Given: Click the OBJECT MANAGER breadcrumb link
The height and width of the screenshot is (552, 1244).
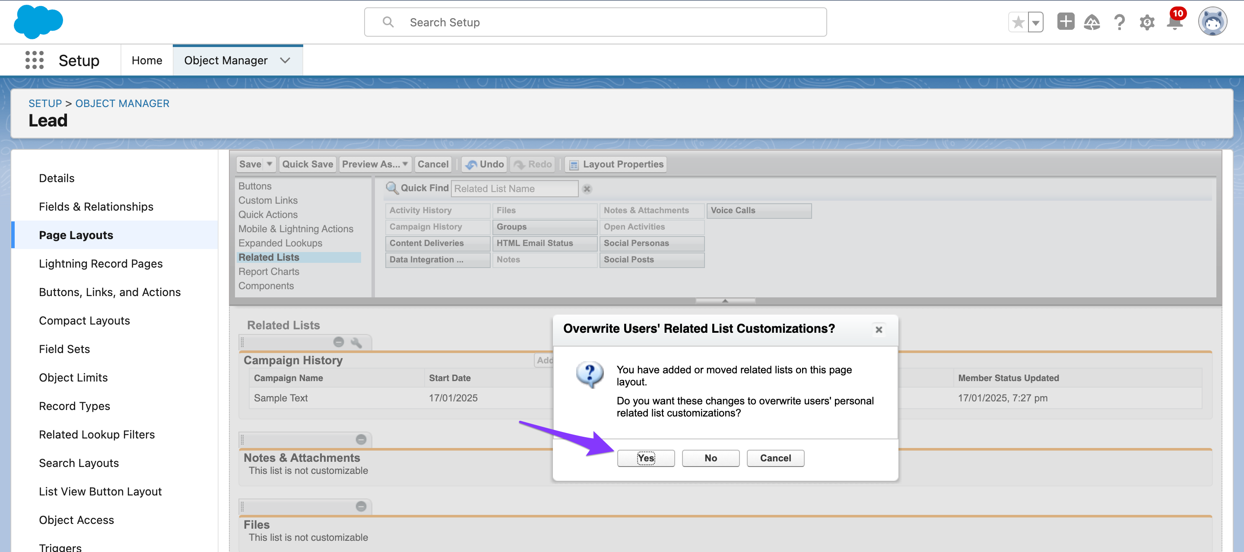Looking at the screenshot, I should 122,103.
